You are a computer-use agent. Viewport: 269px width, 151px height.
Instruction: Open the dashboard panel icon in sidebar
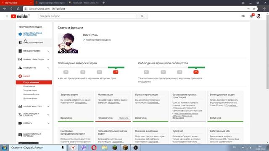pos(20,42)
